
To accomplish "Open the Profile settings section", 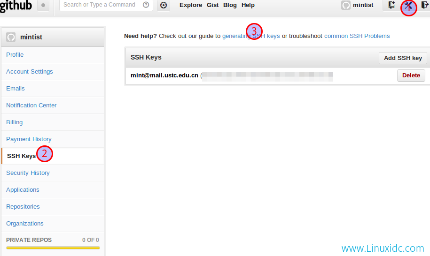I will (53, 55).
